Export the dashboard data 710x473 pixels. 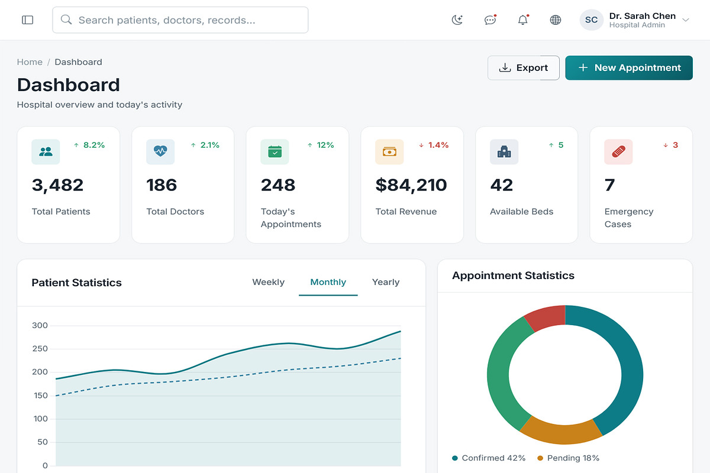pos(524,68)
